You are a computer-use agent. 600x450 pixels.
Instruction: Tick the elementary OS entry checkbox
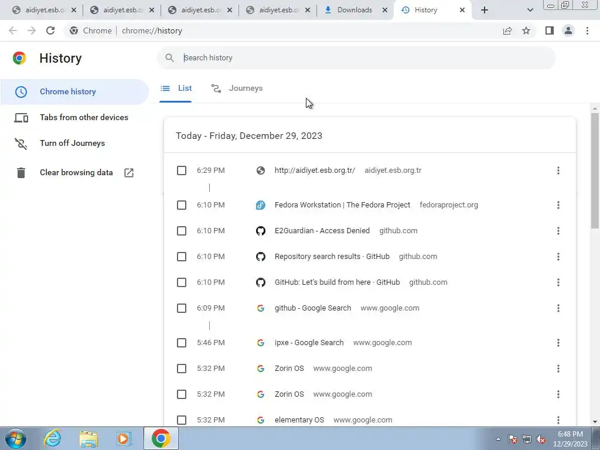pyautogui.click(x=182, y=420)
